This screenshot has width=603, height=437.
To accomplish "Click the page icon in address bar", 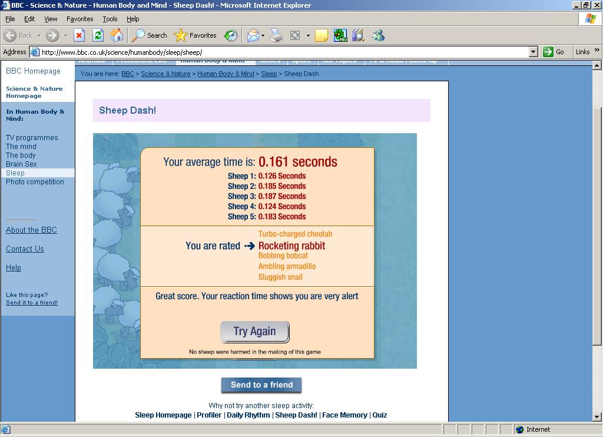I will point(35,52).
